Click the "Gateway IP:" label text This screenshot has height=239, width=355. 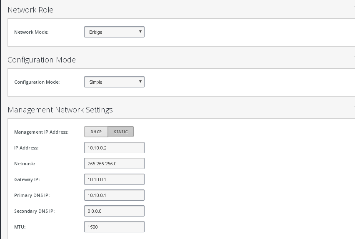[x=27, y=179]
